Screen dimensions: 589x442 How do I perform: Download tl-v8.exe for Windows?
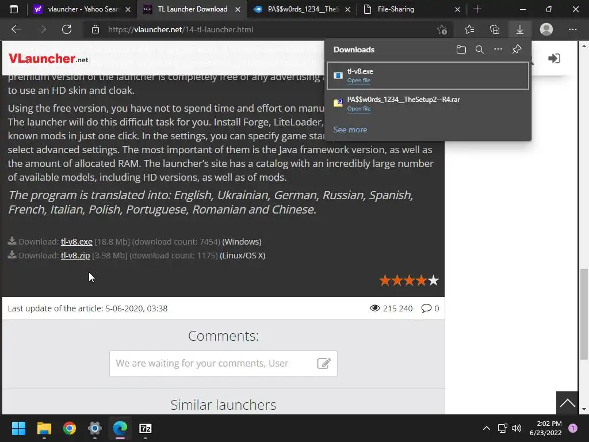pyautogui.click(x=77, y=242)
